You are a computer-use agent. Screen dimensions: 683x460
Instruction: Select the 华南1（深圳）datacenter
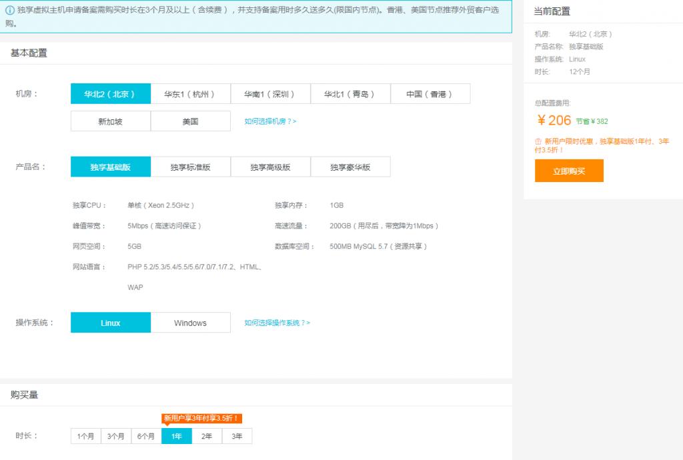(270, 93)
